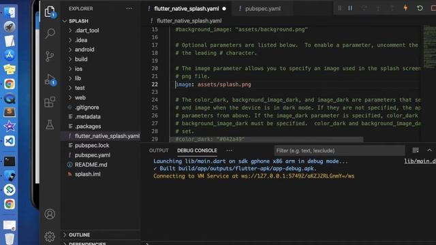Click the debug console filter field
Viewport: 436px width, 245px height.
point(339,150)
